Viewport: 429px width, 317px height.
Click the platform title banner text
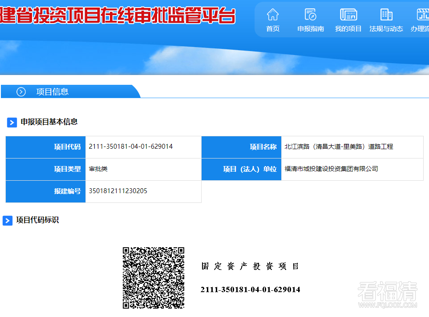[117, 16]
